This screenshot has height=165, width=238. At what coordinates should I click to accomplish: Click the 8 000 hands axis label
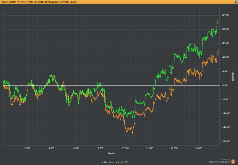pyautogui.click(x=101, y=148)
